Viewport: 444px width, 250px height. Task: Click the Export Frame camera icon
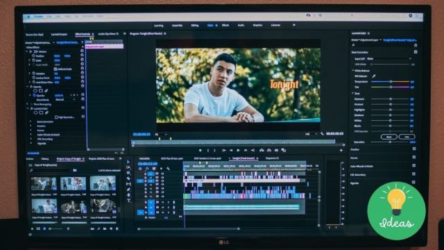point(276,150)
